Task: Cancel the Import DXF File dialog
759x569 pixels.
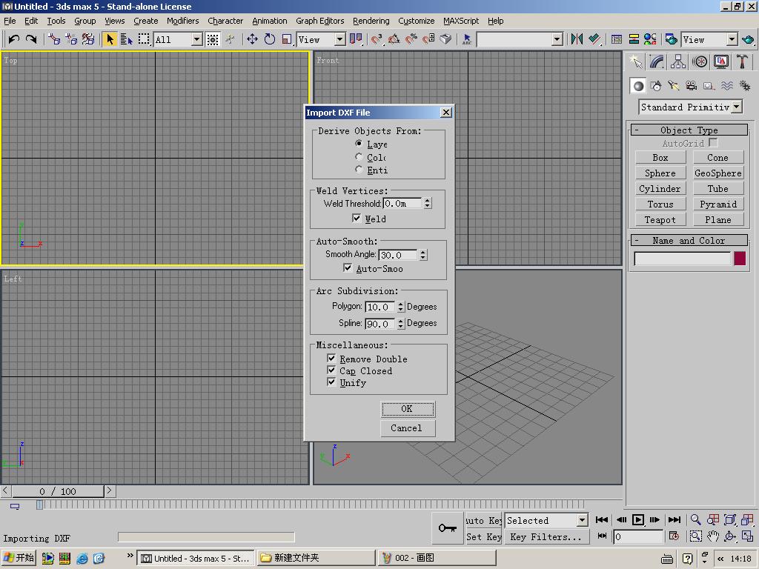Action: 408,428
